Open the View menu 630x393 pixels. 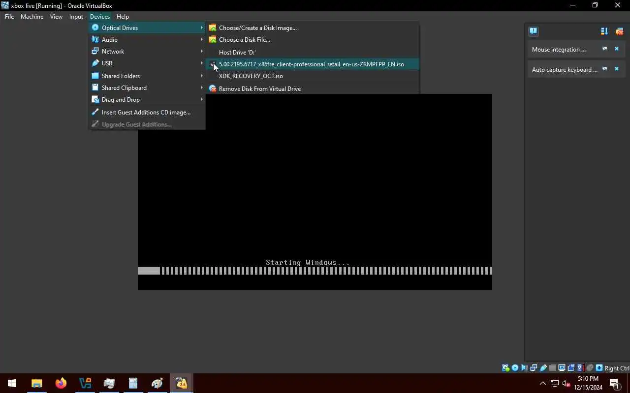click(x=56, y=16)
